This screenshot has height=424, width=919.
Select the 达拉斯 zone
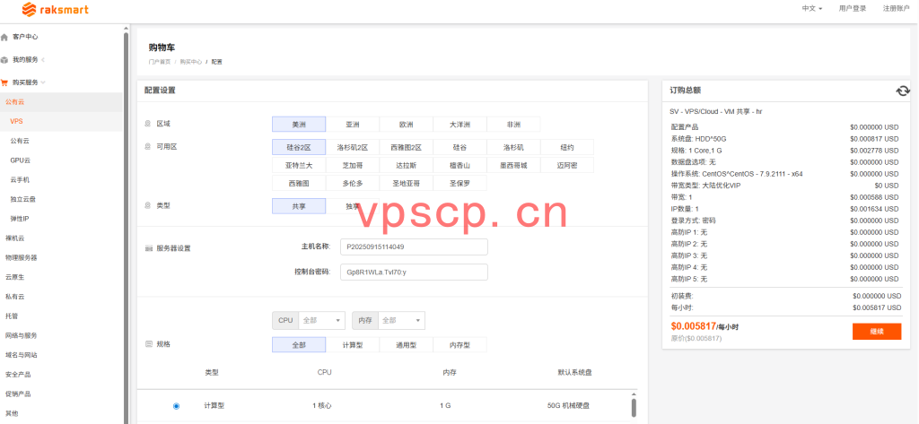click(x=407, y=165)
